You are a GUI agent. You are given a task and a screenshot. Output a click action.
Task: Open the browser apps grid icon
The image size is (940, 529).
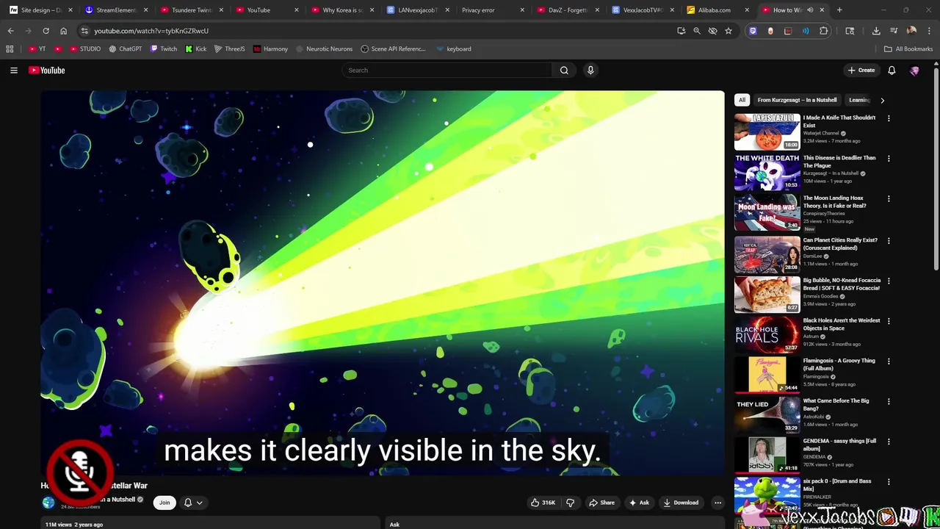click(10, 49)
